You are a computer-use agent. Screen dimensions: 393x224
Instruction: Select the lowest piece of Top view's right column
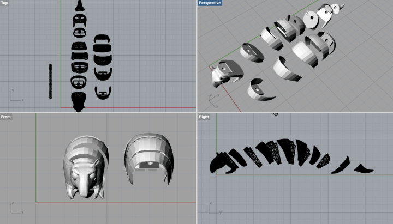tap(100, 93)
